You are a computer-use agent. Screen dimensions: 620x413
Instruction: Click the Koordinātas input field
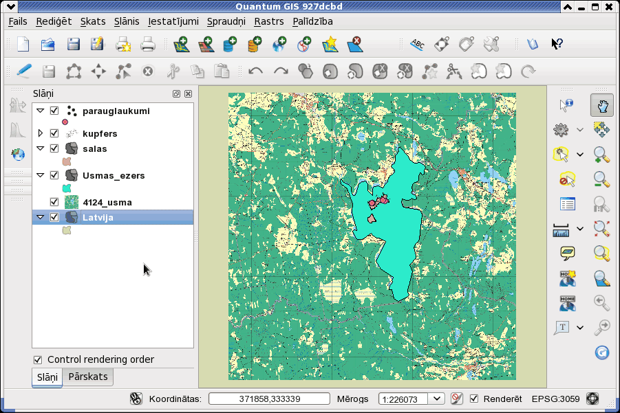click(x=269, y=399)
